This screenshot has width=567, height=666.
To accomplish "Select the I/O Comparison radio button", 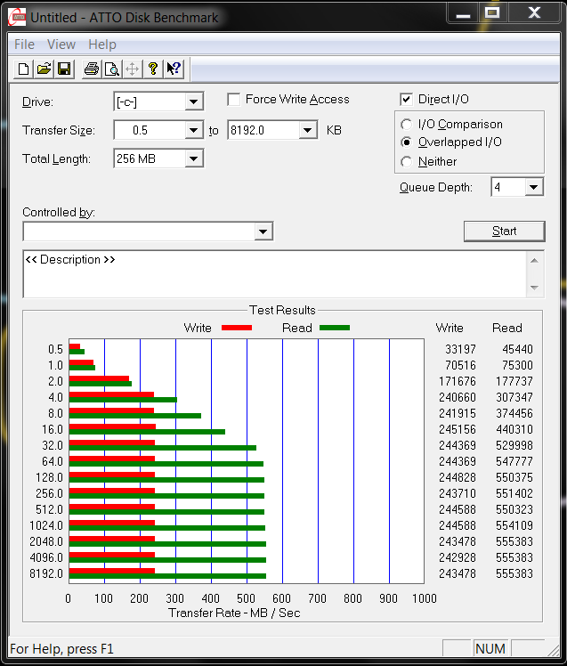I will [407, 125].
